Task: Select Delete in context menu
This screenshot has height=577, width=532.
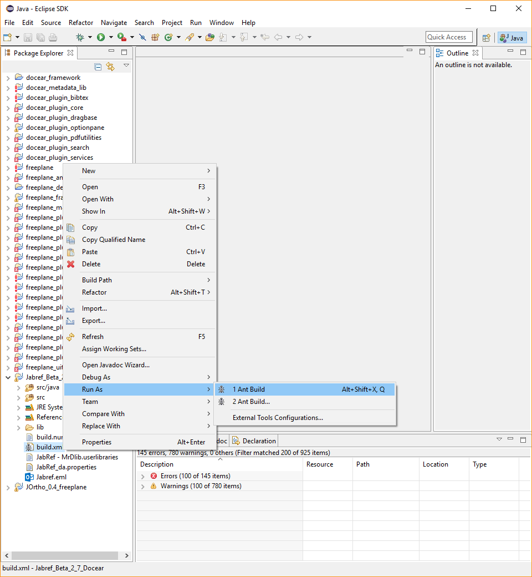Action: (140, 264)
